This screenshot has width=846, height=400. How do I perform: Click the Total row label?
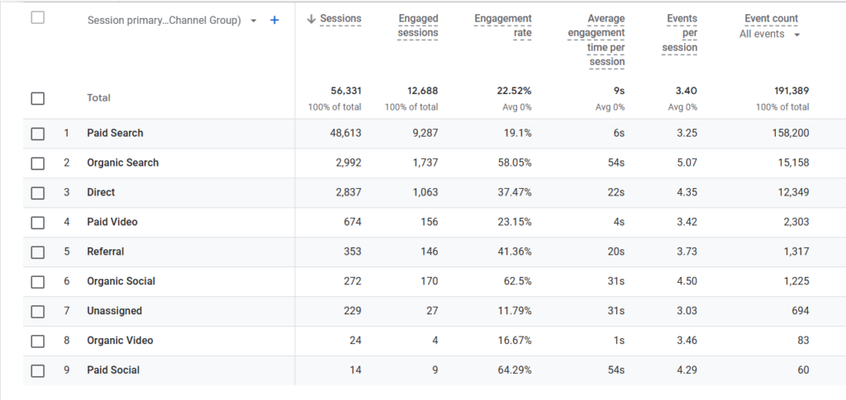pyautogui.click(x=99, y=98)
